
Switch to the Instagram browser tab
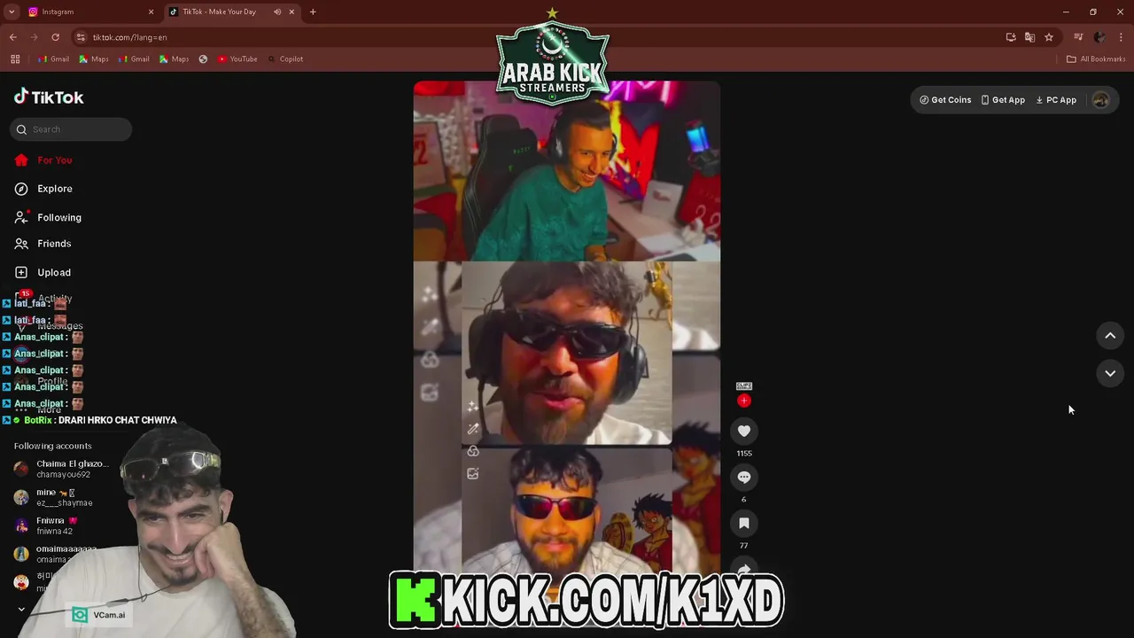(89, 12)
